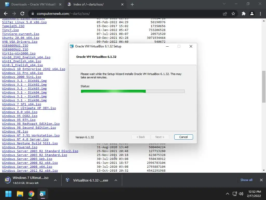
Task: Open Windows_Neptune_Build_5111.iso link
Action: pyautogui.click(x=30, y=143)
